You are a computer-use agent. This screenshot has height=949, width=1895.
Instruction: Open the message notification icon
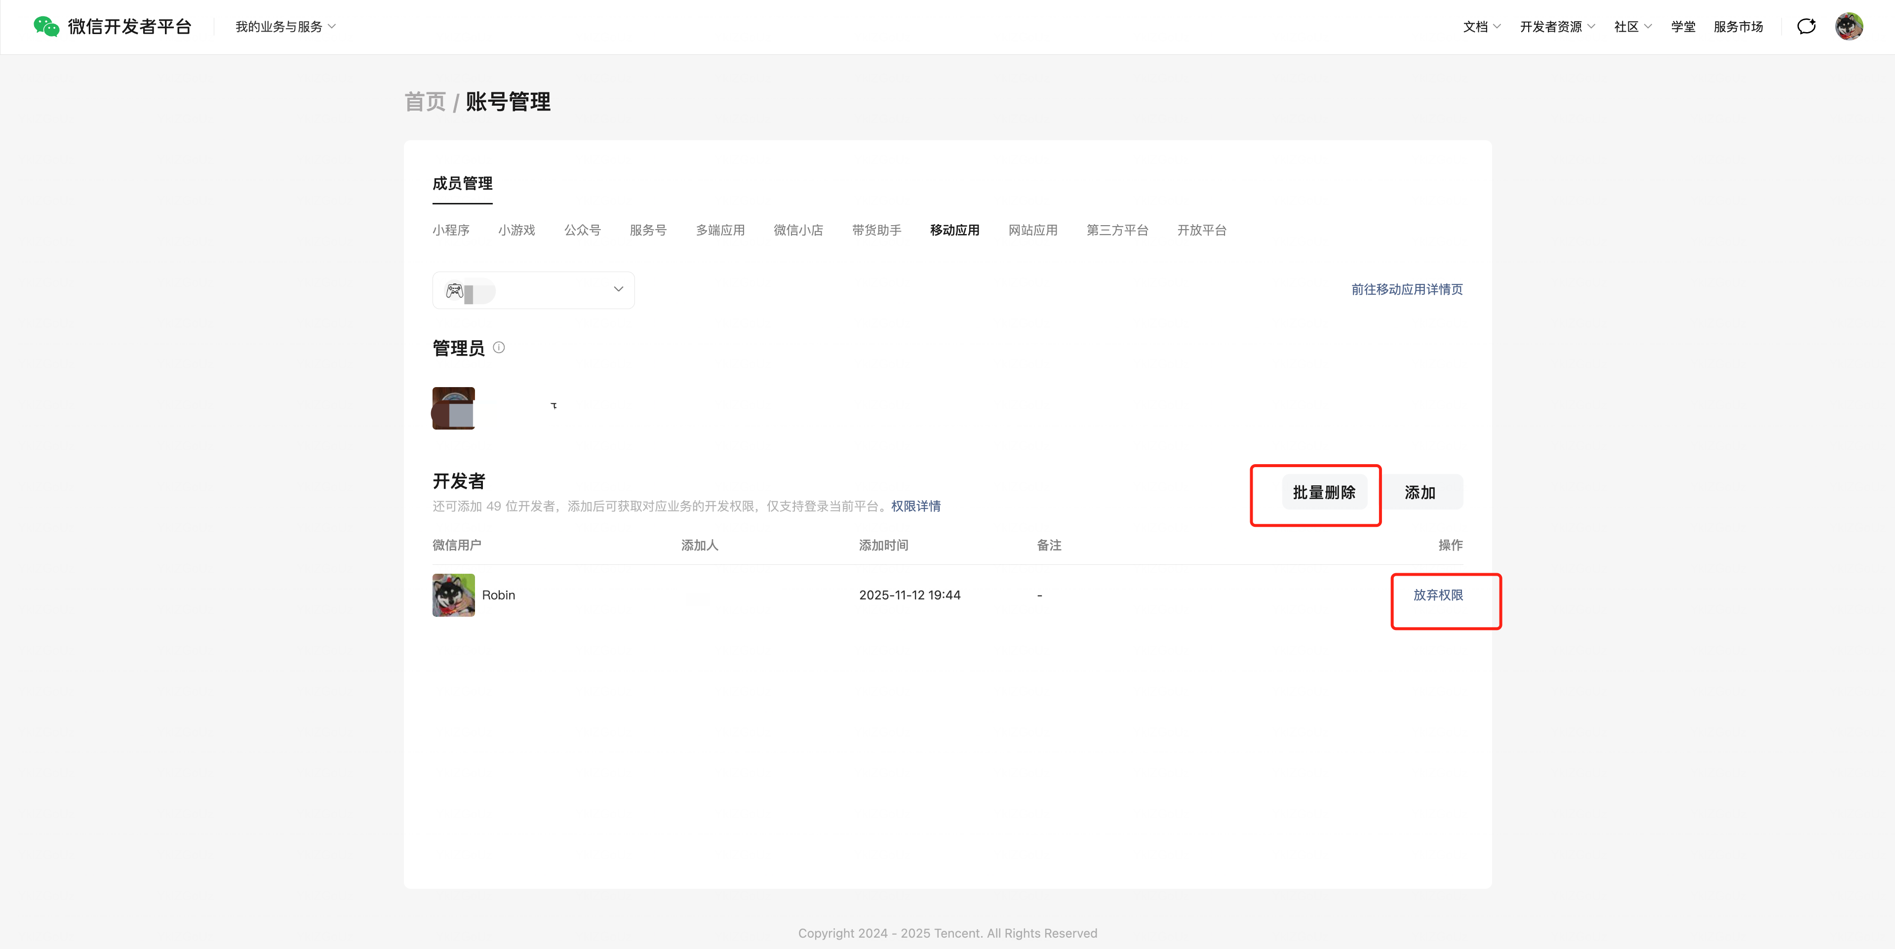point(1806,27)
